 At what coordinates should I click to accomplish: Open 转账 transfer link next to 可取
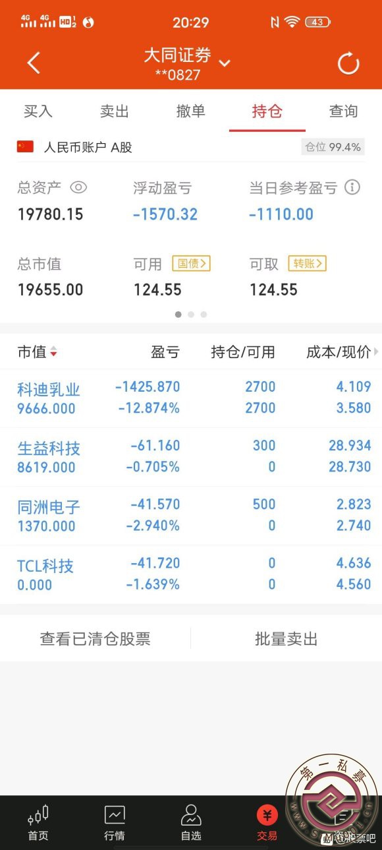(x=307, y=264)
